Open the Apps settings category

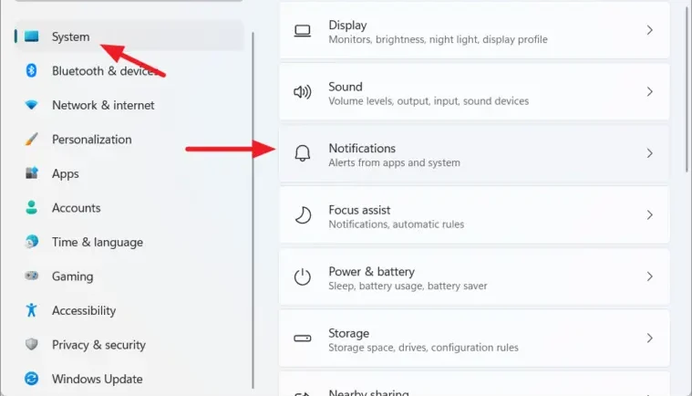pos(66,173)
